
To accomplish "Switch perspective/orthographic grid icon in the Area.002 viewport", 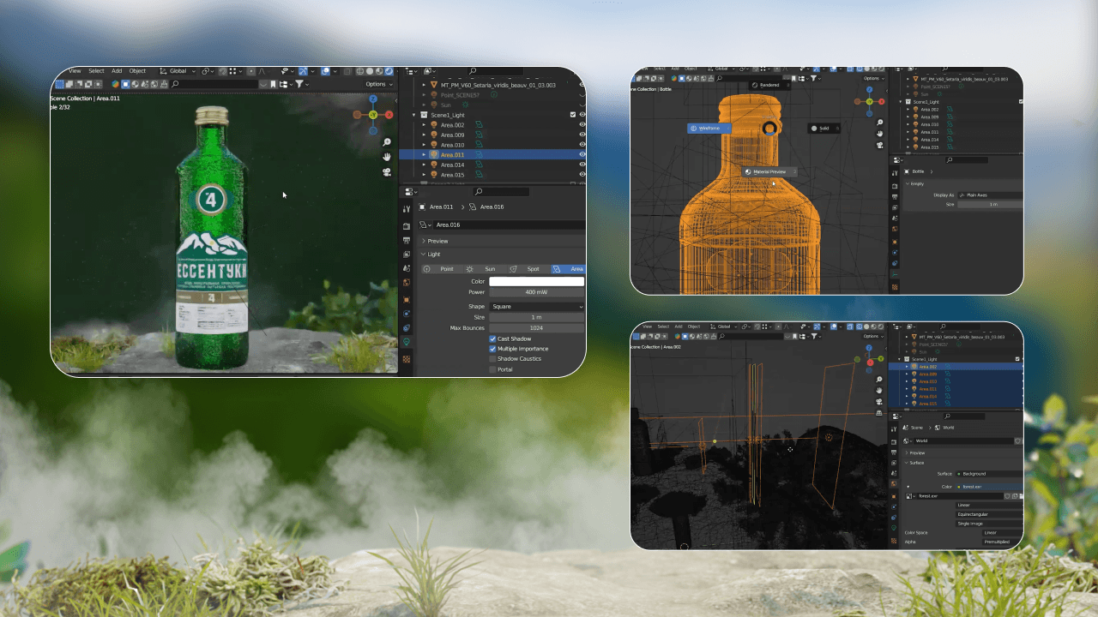I will click(x=880, y=413).
